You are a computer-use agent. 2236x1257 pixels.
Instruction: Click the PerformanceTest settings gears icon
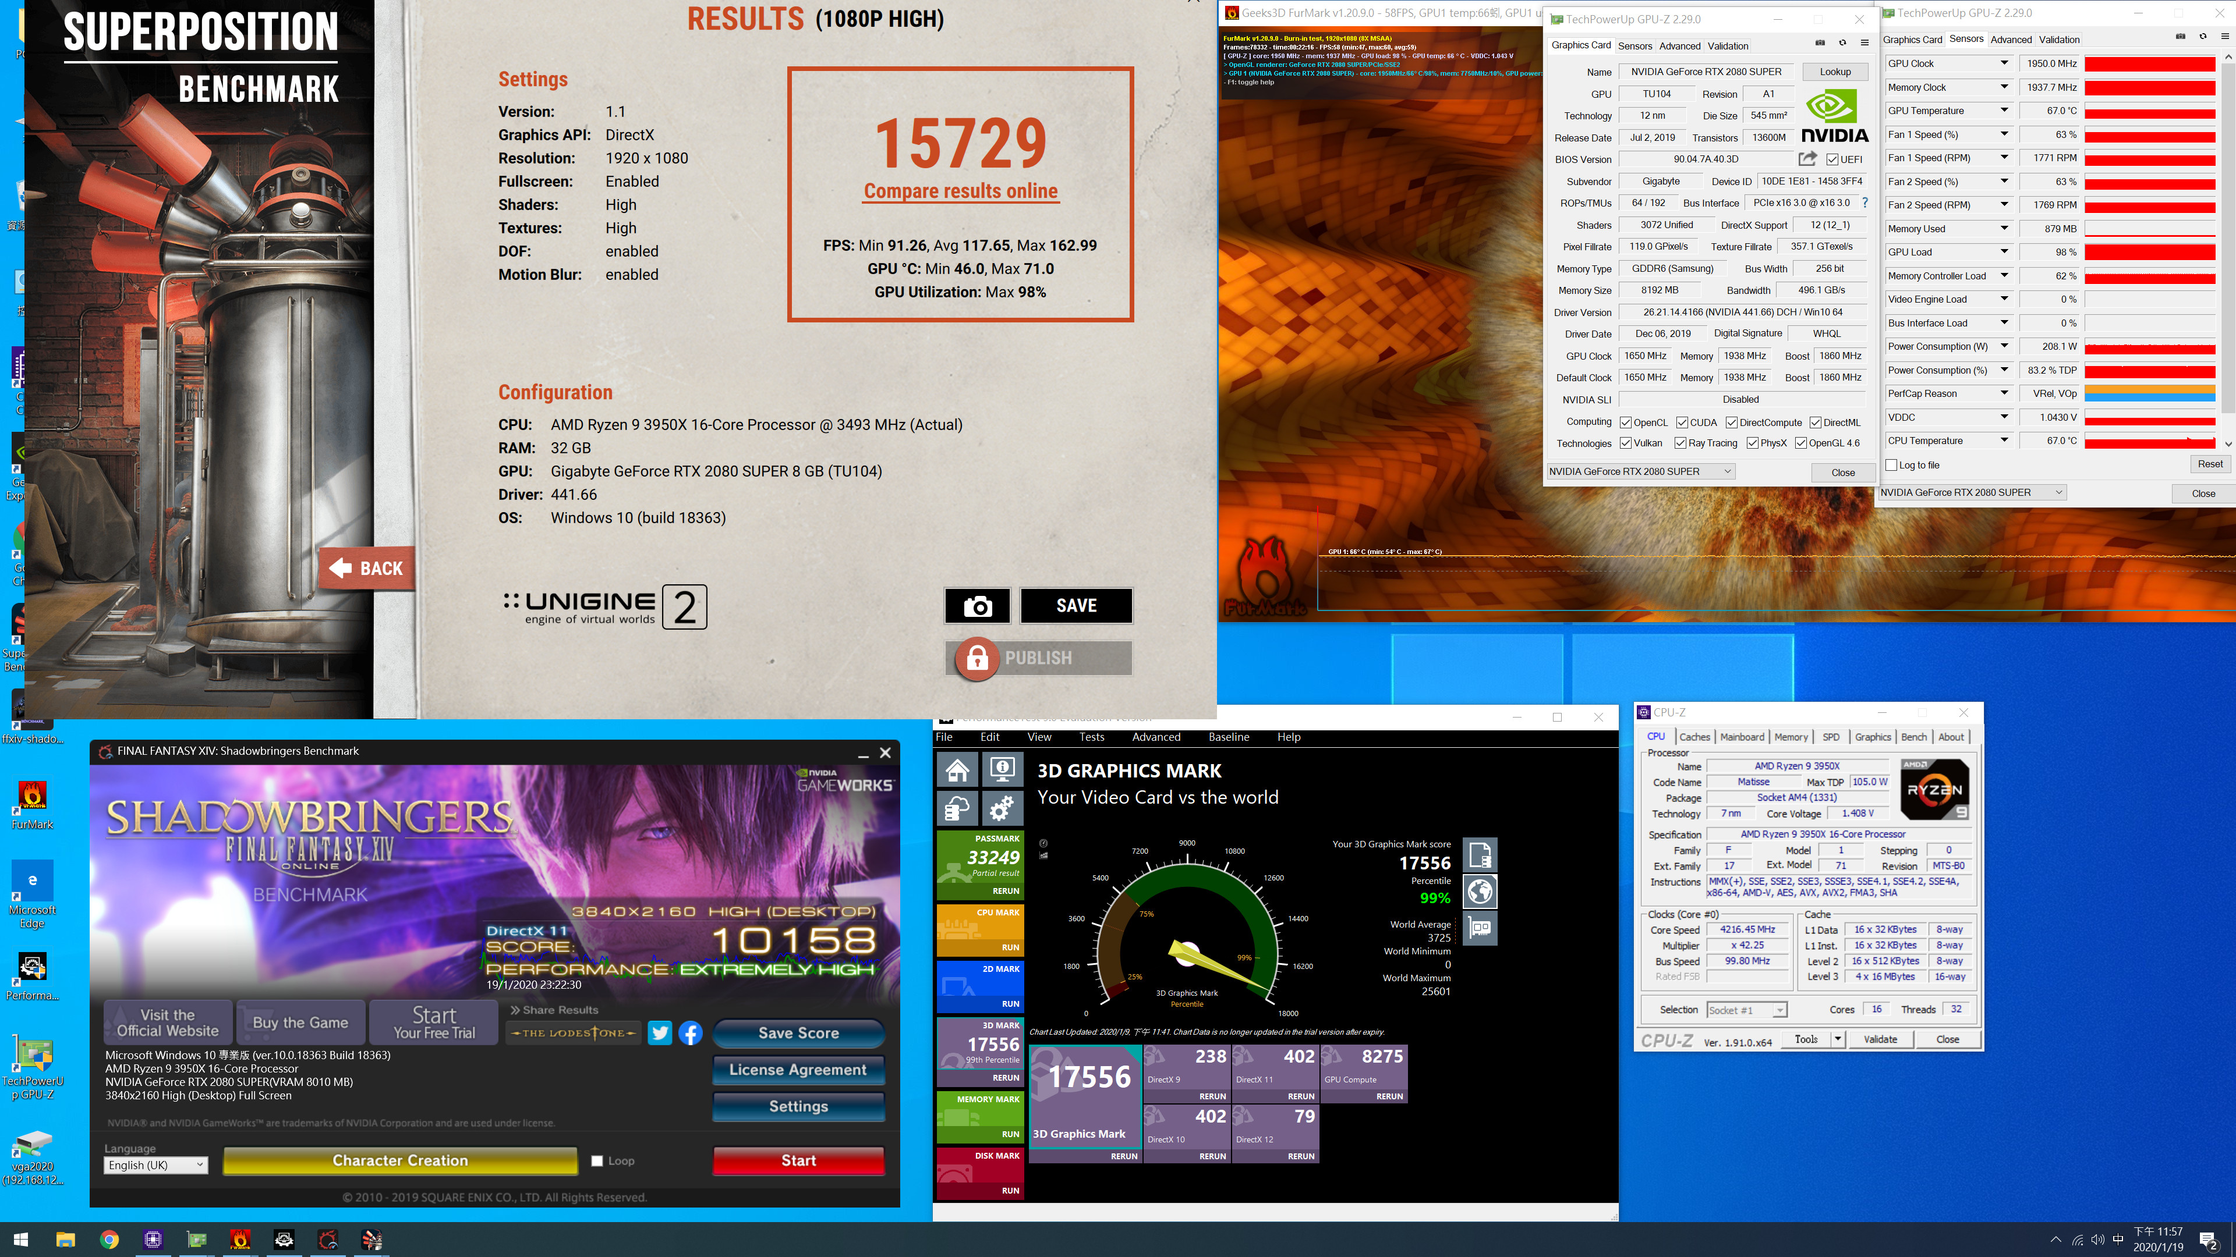pos(1002,808)
